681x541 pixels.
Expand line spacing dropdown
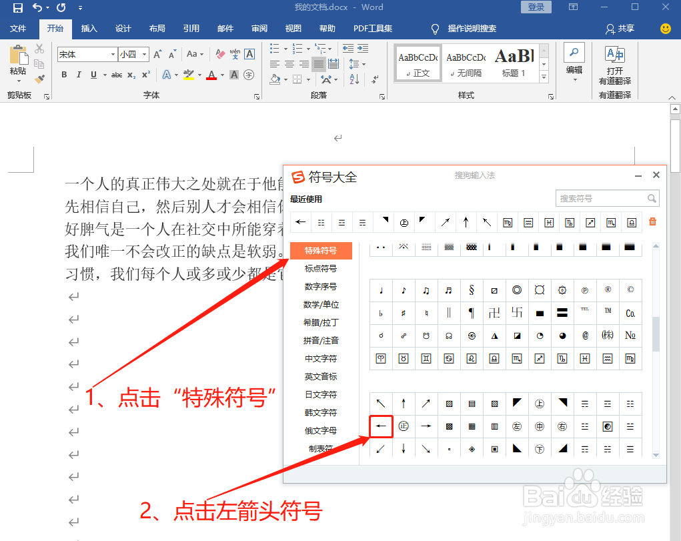364,64
